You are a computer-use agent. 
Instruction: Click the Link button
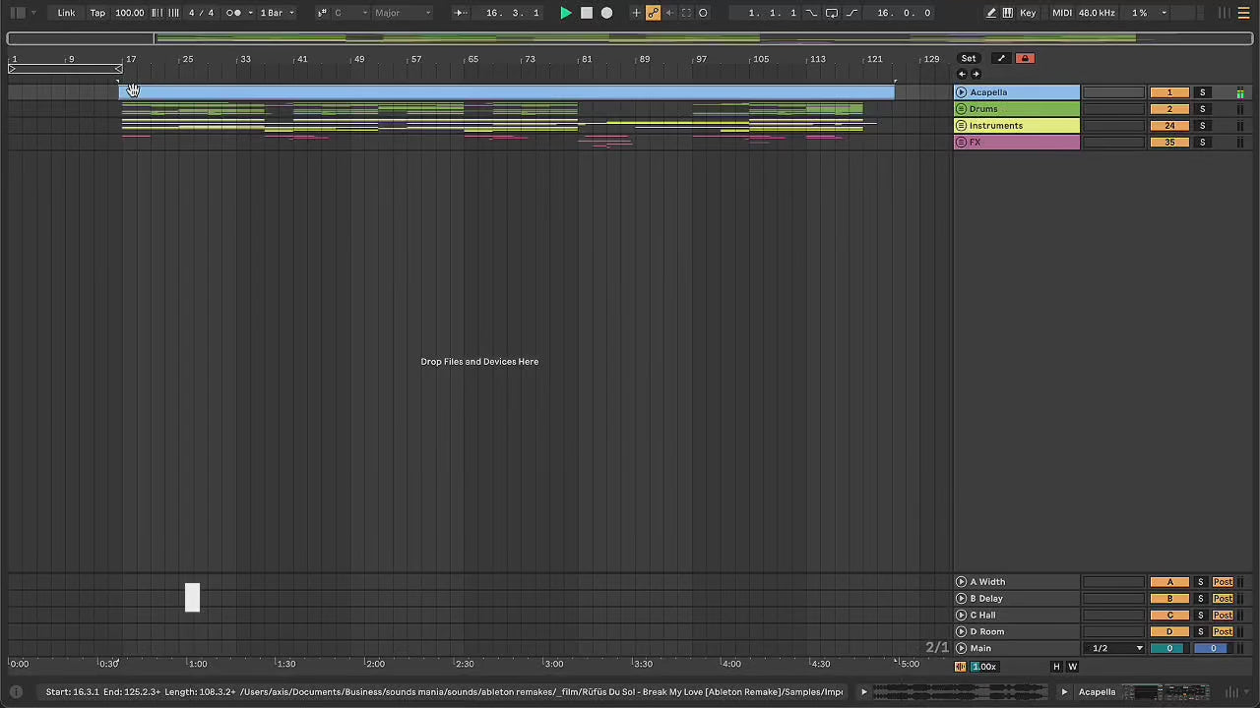pyautogui.click(x=66, y=13)
